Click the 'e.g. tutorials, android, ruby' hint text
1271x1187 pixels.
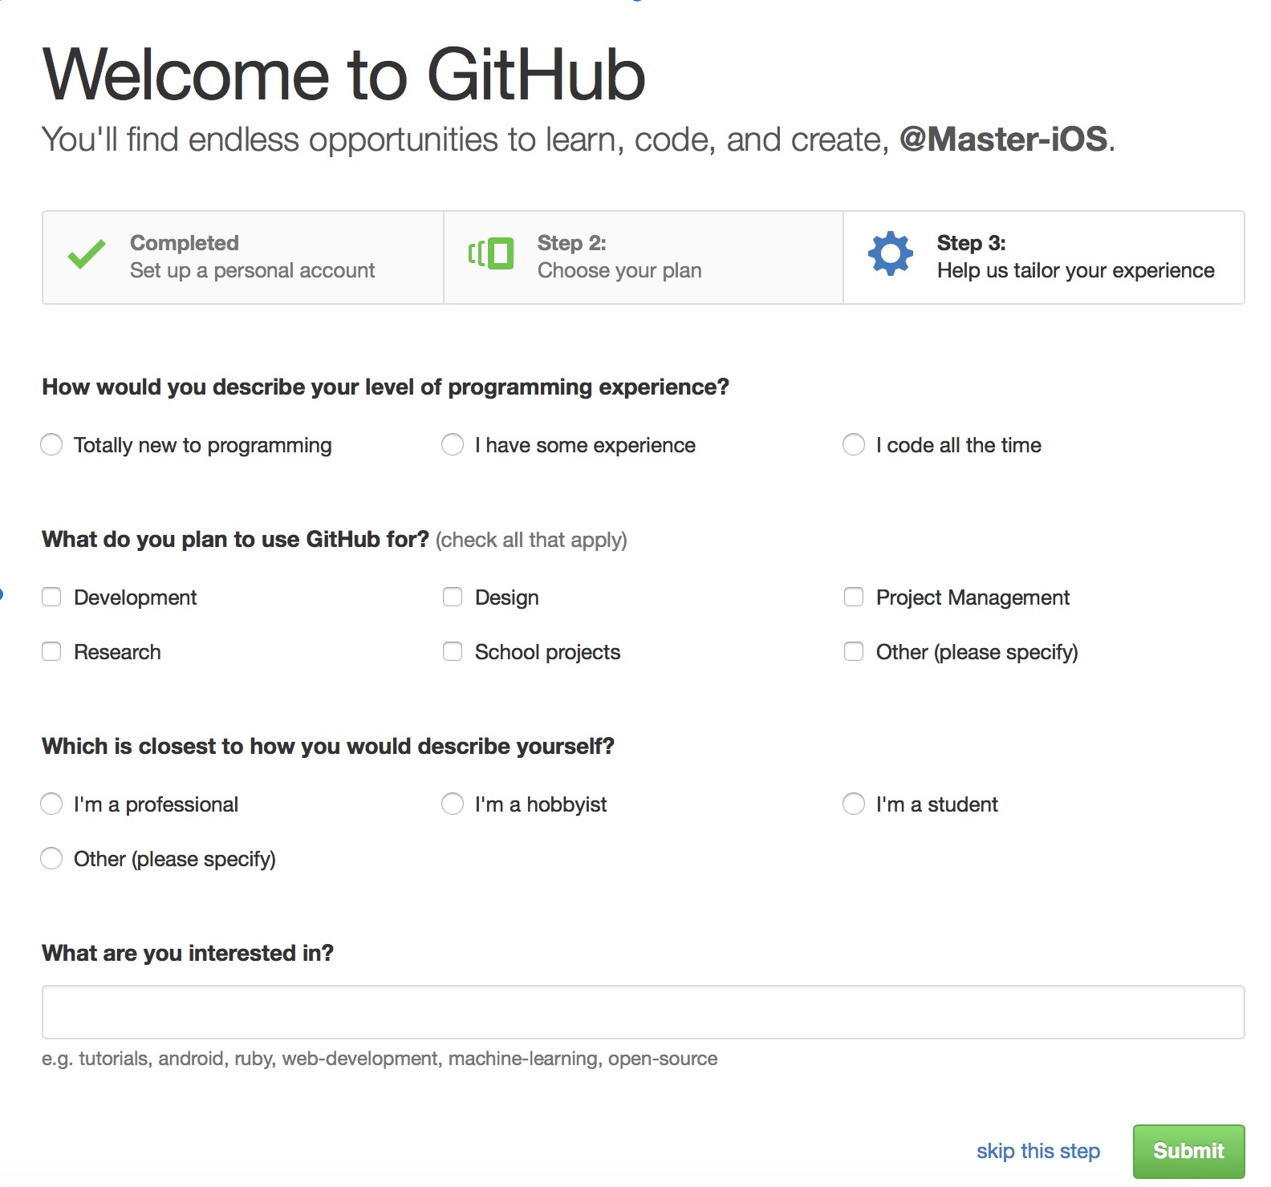(x=380, y=1059)
